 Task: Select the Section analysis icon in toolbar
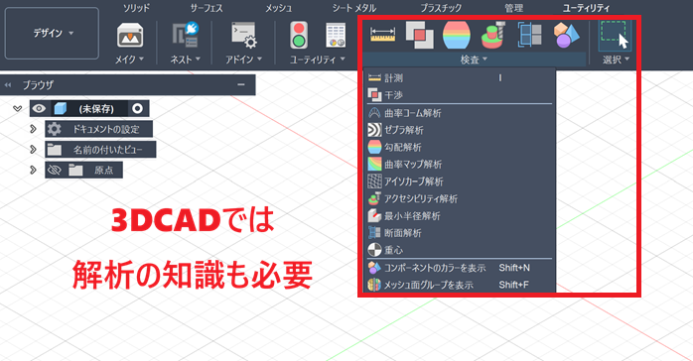(x=530, y=35)
